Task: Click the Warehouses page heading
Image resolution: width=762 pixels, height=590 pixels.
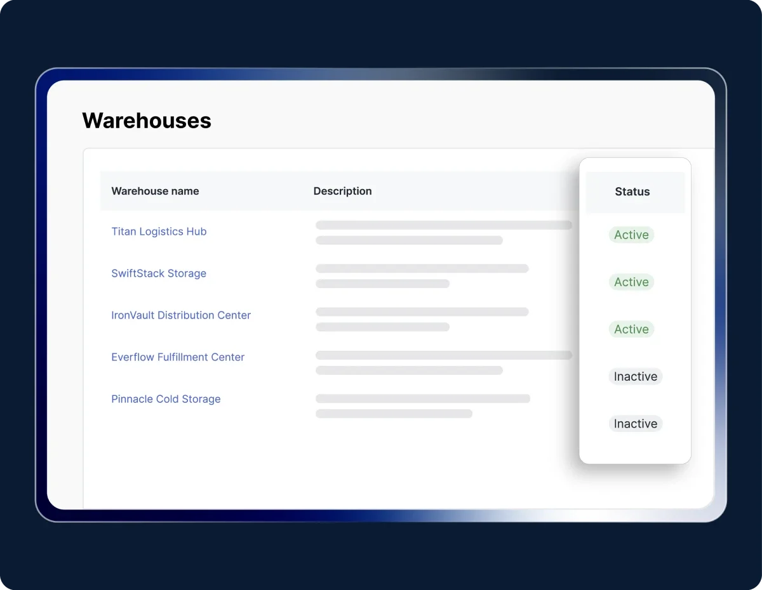Action: [x=147, y=121]
